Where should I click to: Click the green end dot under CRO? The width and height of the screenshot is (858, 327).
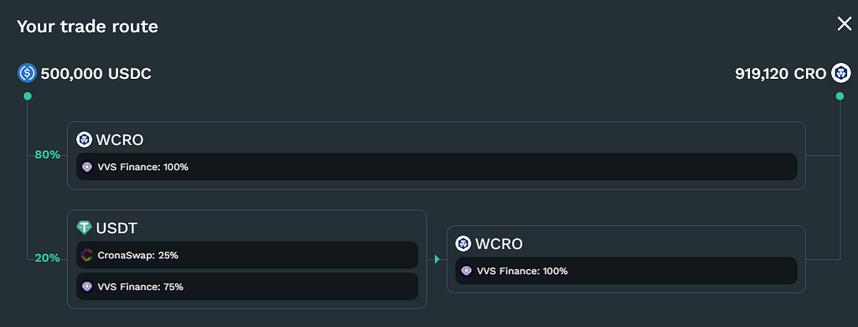(840, 96)
